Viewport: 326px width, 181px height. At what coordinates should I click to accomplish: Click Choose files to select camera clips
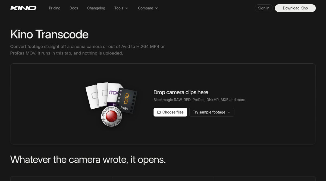(x=170, y=112)
